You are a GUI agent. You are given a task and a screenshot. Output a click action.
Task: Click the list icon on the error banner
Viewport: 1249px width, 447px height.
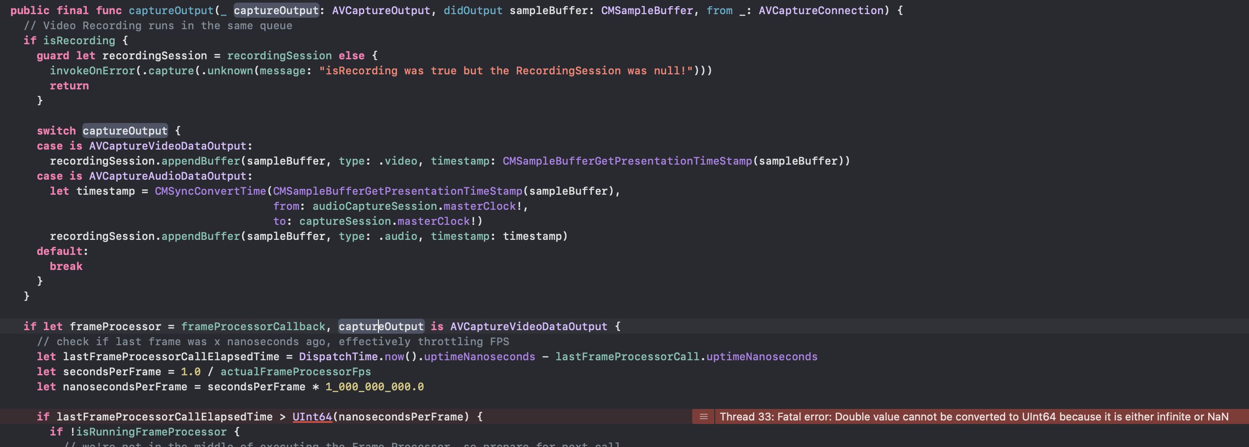[702, 416]
